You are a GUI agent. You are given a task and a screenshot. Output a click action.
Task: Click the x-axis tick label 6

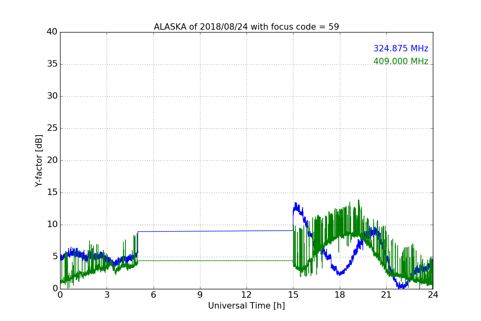coord(153,295)
